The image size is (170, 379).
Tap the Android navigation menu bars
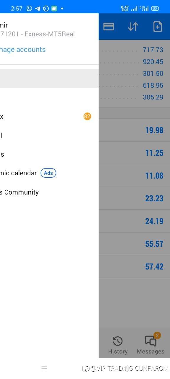pos(44,369)
